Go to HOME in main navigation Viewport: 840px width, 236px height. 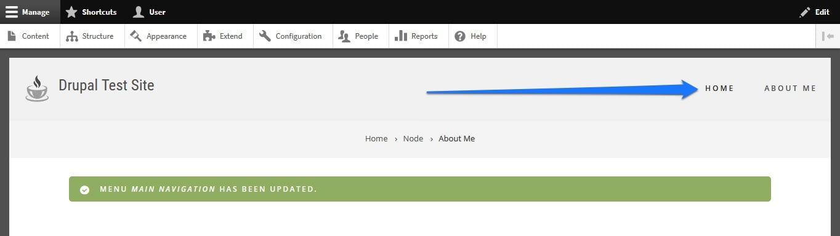click(x=719, y=88)
